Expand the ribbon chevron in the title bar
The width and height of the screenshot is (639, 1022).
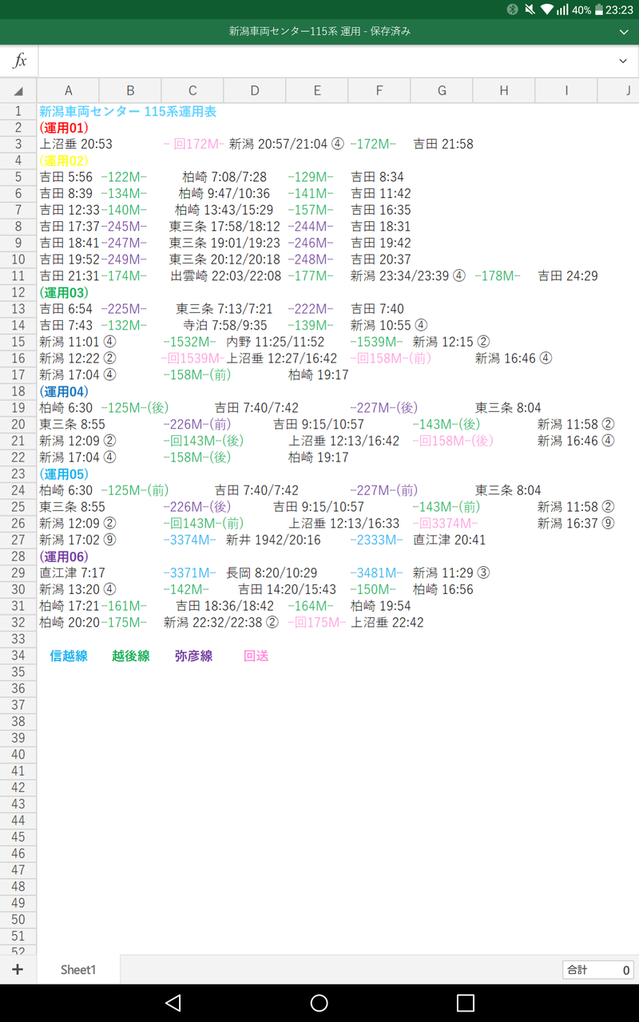[624, 32]
